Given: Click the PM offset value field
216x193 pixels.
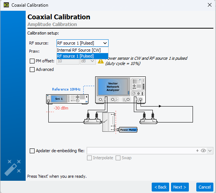Looking at the screenshot, I should [68, 61].
